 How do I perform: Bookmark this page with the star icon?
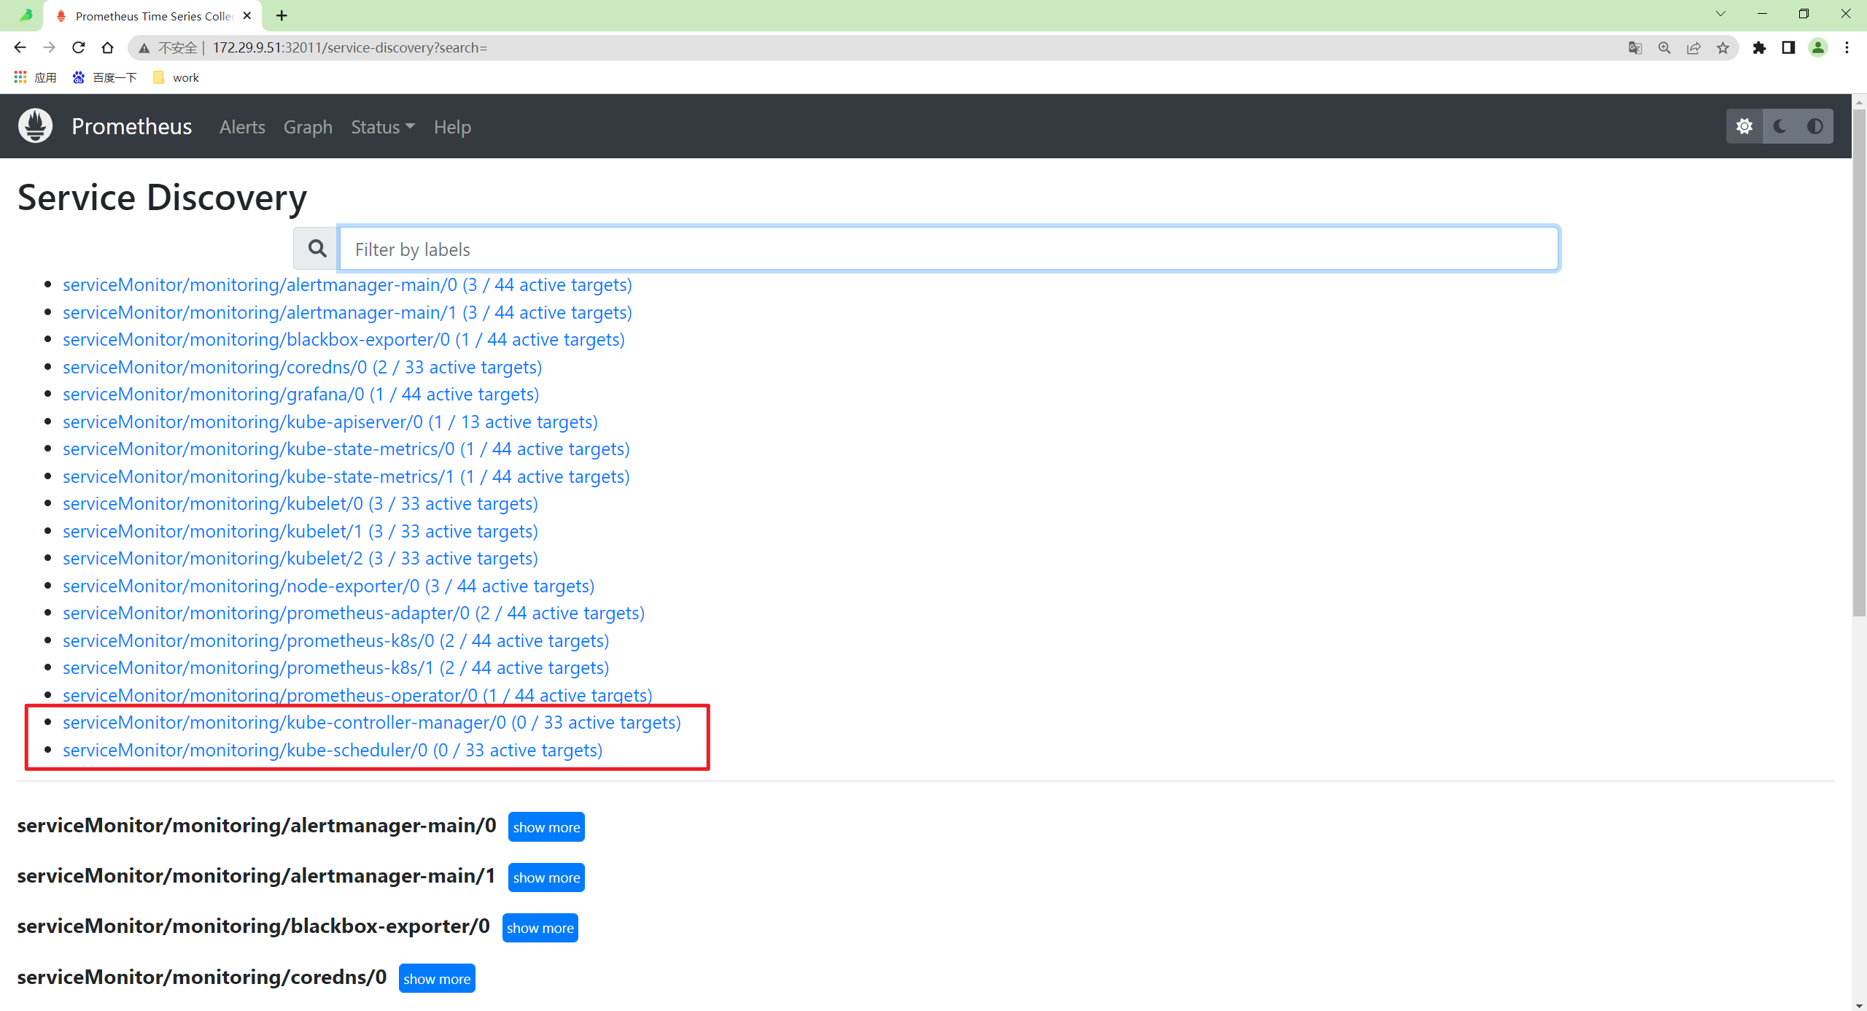1723,47
